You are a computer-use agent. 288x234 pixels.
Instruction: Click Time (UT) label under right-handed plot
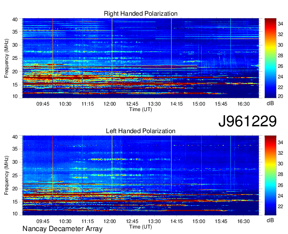click(x=141, y=109)
